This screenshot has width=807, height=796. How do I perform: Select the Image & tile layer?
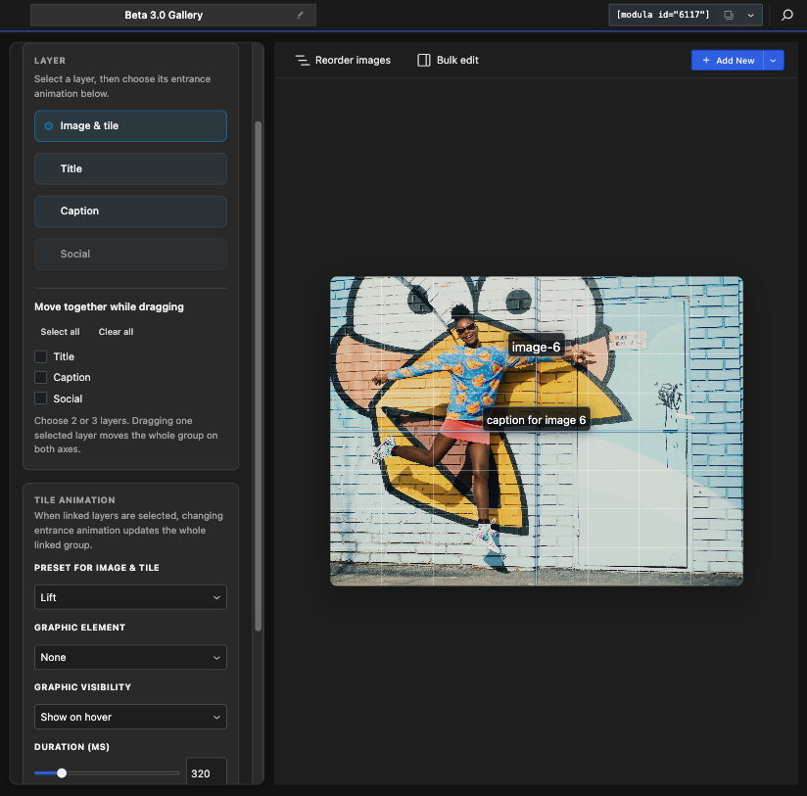[x=130, y=126]
